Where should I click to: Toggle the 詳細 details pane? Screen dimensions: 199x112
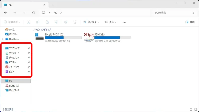click(190, 22)
